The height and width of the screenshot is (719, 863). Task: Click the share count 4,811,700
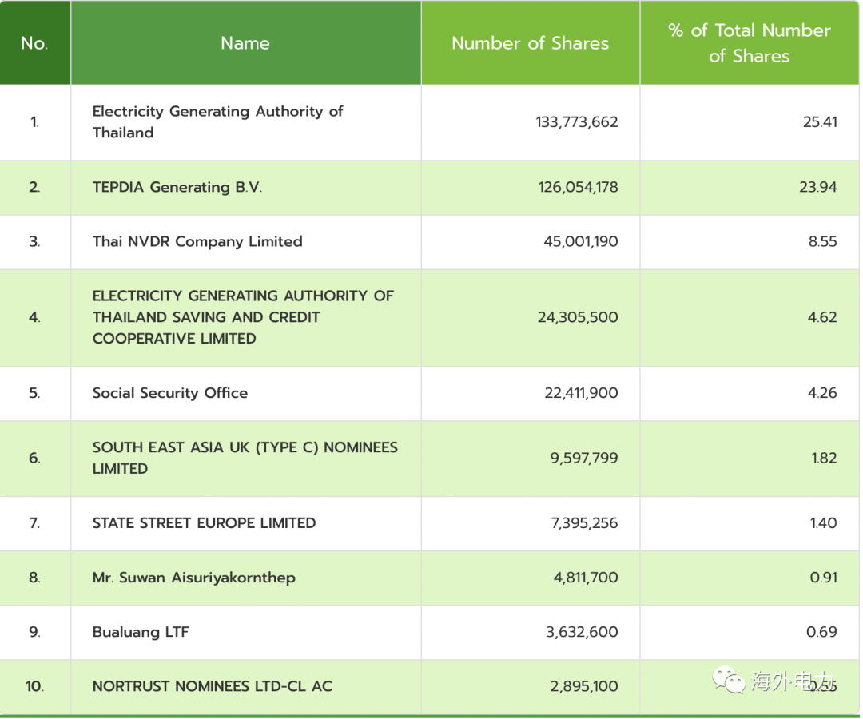pos(586,578)
